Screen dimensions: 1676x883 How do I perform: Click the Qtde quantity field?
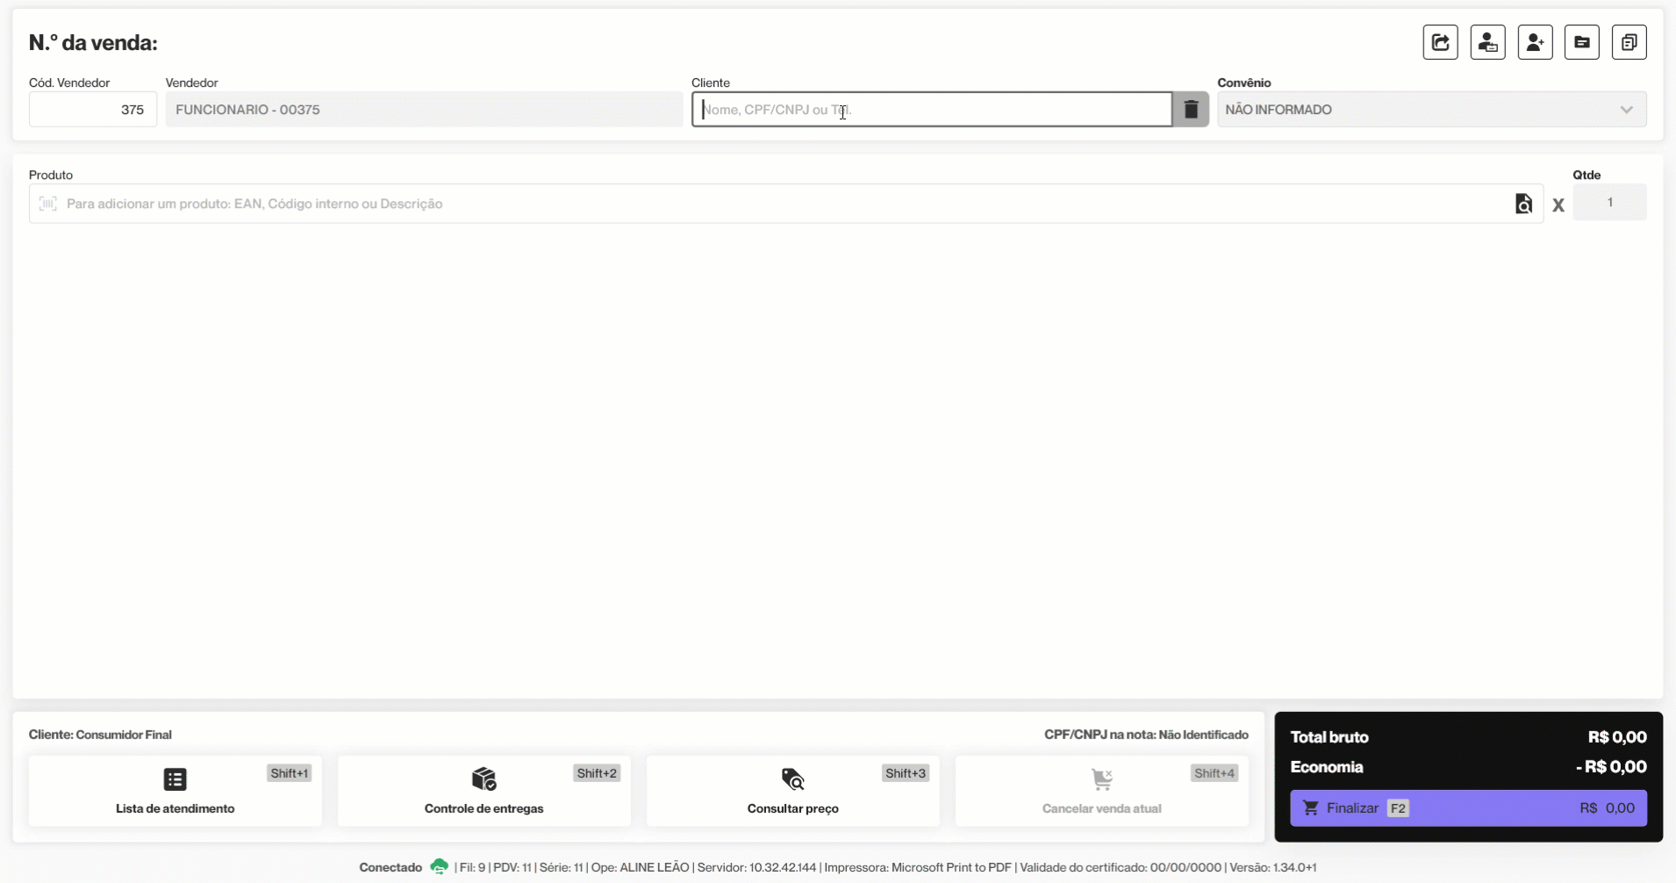(x=1610, y=203)
